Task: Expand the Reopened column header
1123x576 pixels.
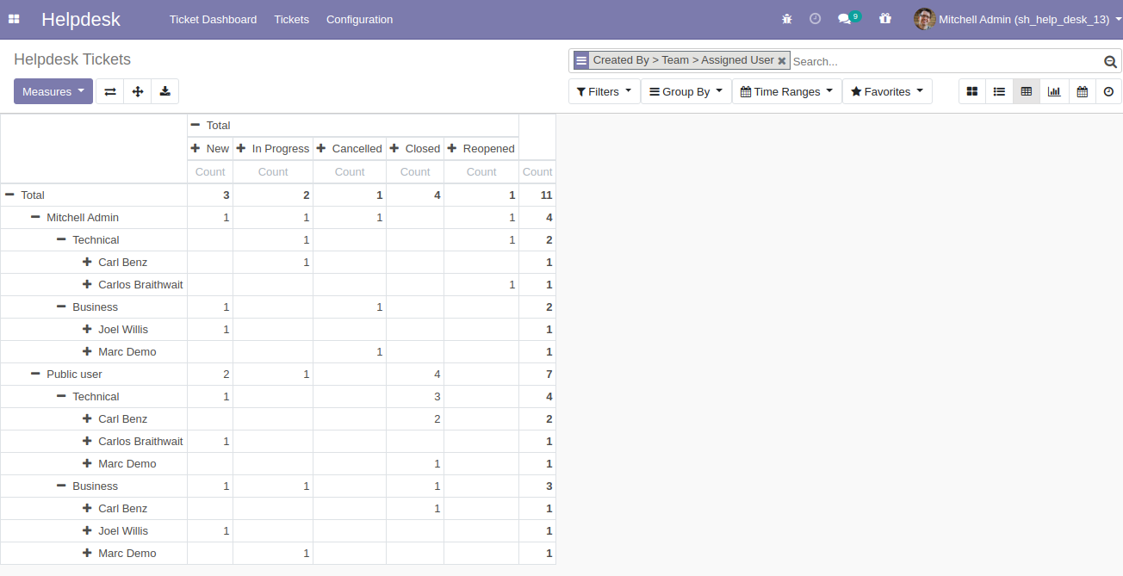Action: coord(481,148)
